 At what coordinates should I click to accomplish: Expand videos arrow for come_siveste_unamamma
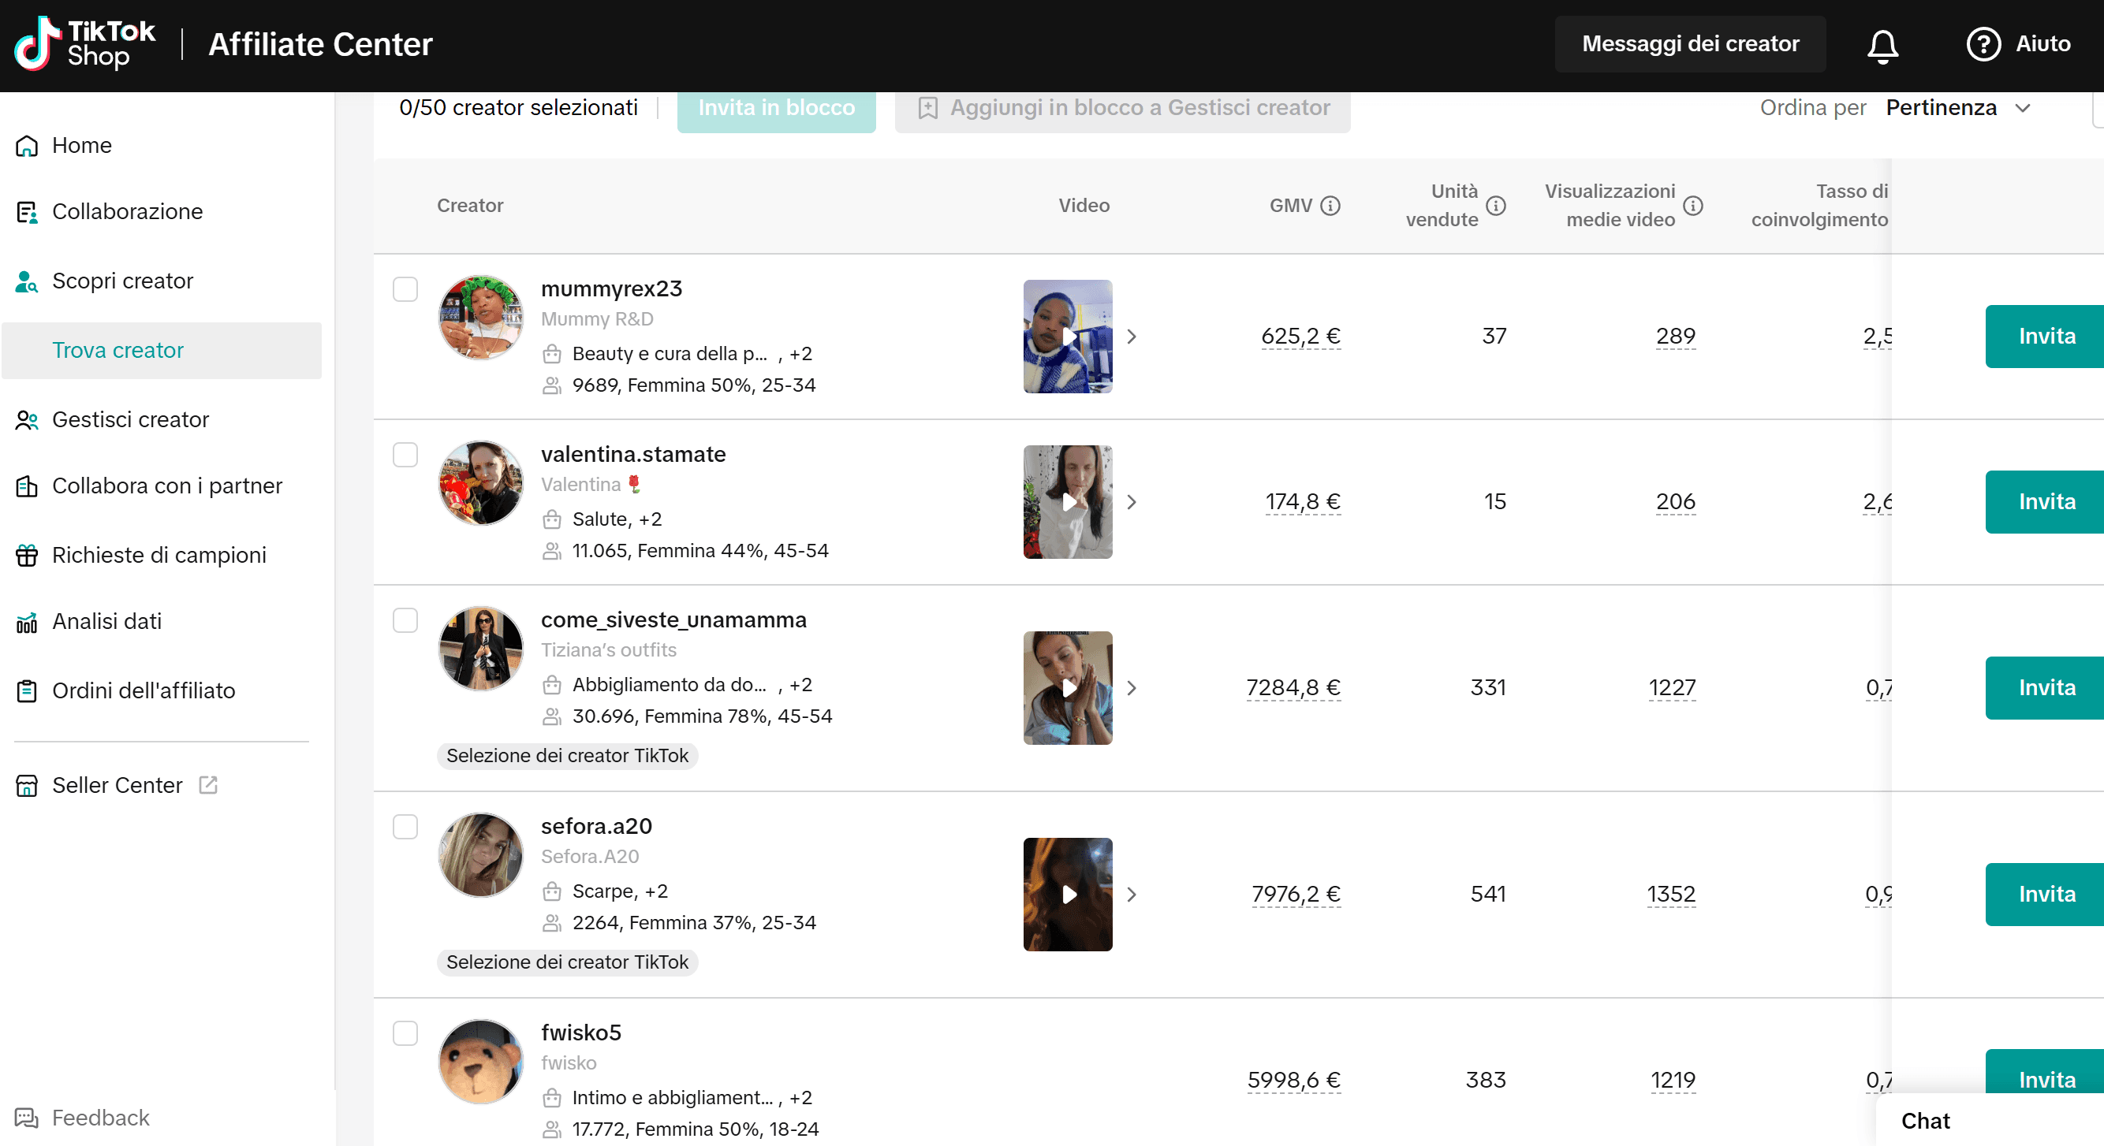click(x=1132, y=688)
